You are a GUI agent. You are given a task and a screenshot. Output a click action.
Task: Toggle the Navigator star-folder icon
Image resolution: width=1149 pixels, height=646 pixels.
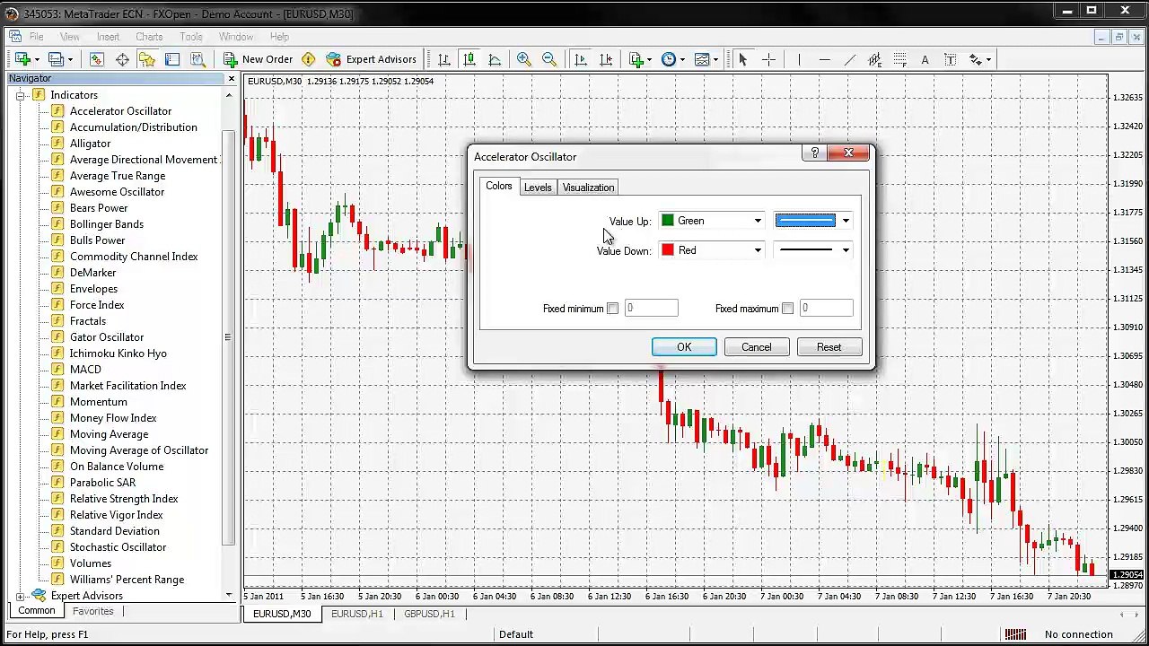click(147, 59)
